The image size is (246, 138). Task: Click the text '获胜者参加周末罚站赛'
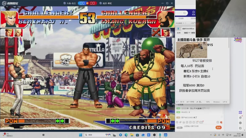(x=194, y=90)
